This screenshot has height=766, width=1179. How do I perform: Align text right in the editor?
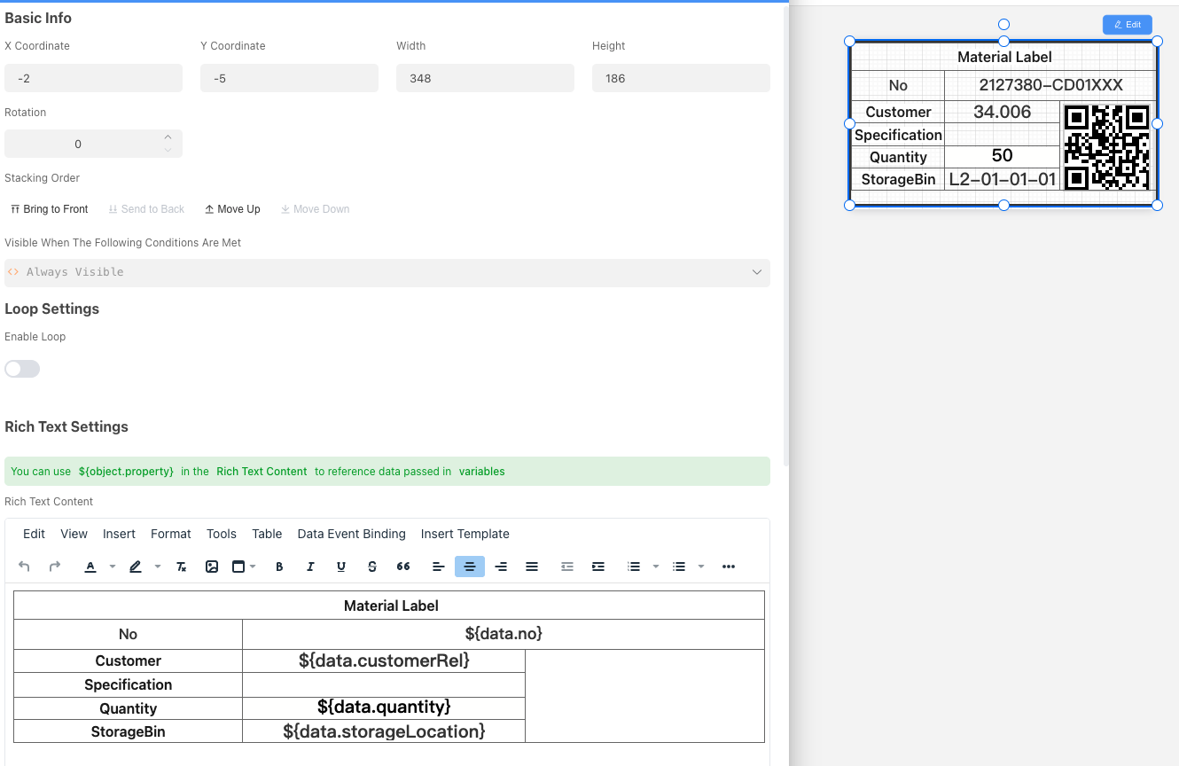[501, 567]
